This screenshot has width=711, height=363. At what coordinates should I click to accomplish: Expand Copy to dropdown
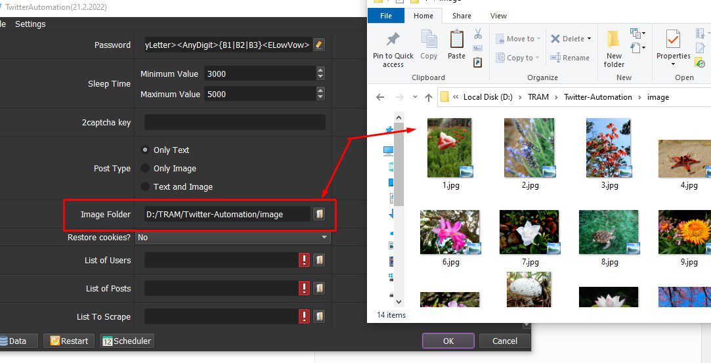coord(537,58)
